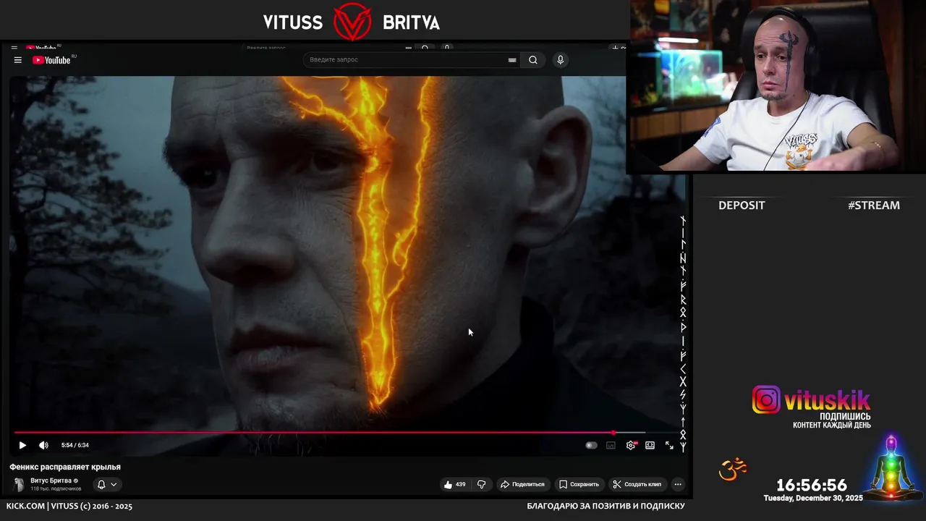
Task: Start voice search with the microphone
Action: [x=560, y=60]
